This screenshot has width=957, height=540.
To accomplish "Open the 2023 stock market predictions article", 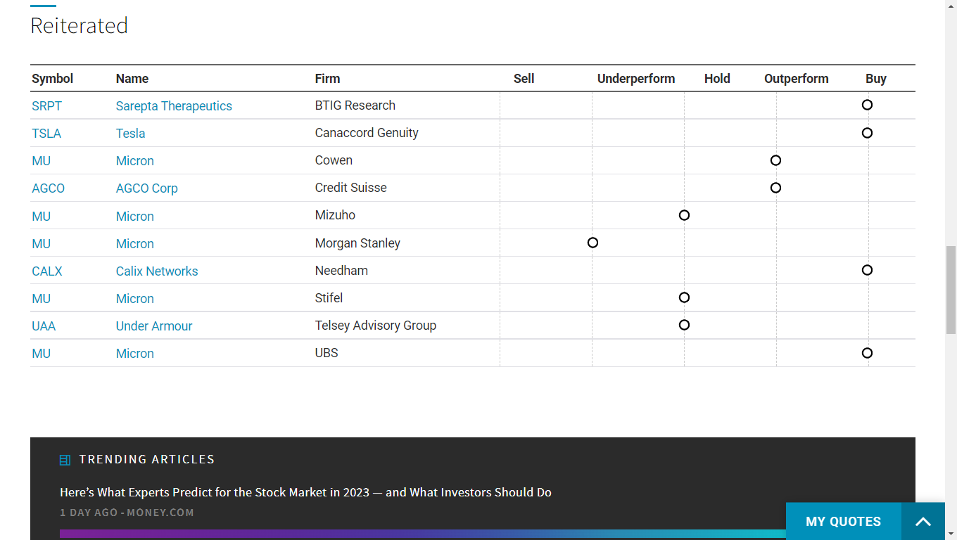I will coord(305,492).
